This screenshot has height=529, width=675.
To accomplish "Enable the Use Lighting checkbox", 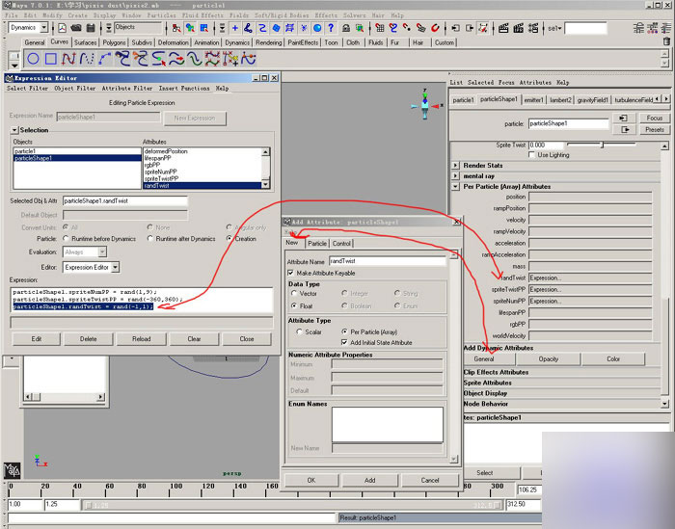I will click(531, 154).
